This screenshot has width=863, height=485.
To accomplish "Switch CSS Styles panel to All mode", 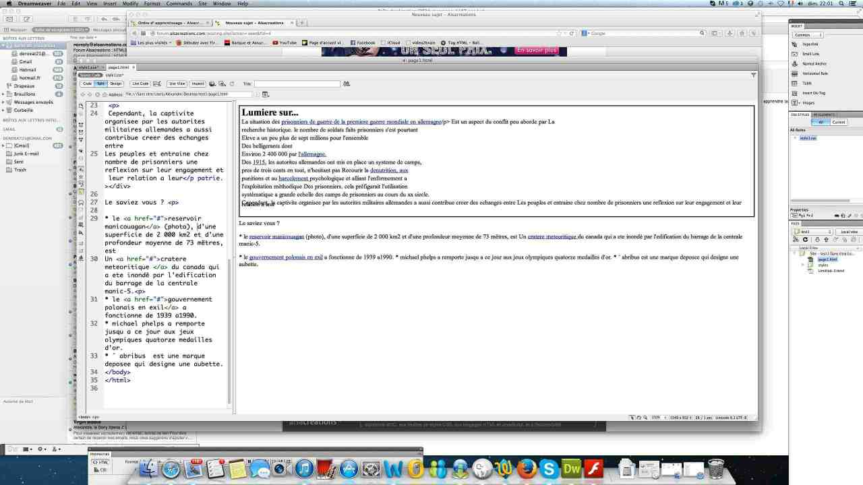I will (821, 122).
